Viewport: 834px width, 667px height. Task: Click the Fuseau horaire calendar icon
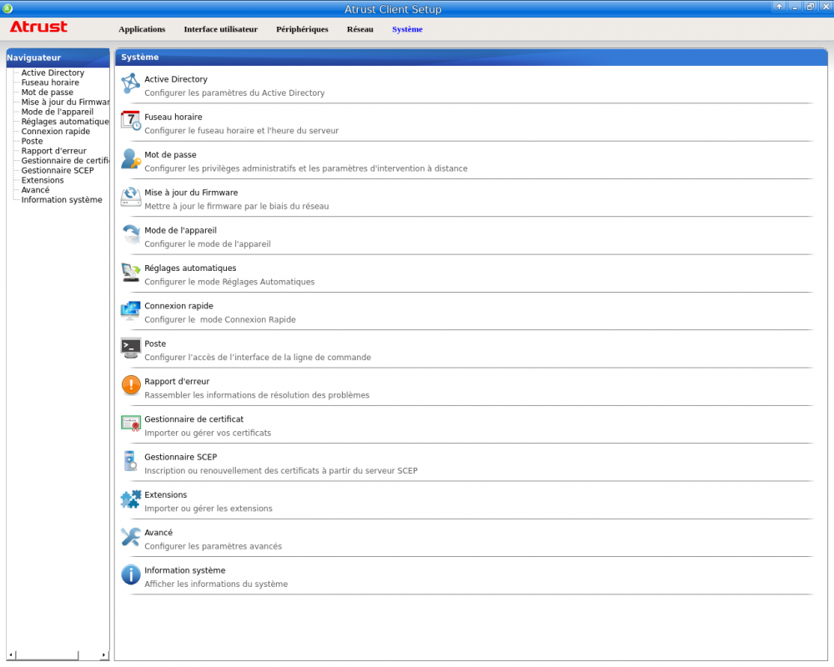tap(131, 121)
